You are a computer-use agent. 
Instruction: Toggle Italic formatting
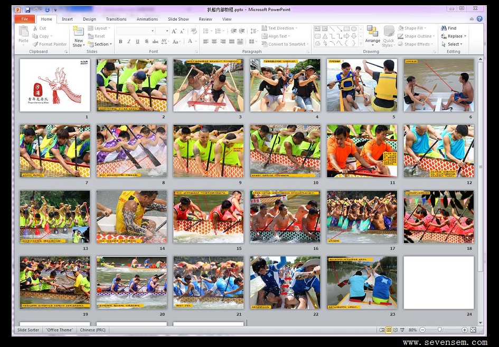tap(129, 41)
